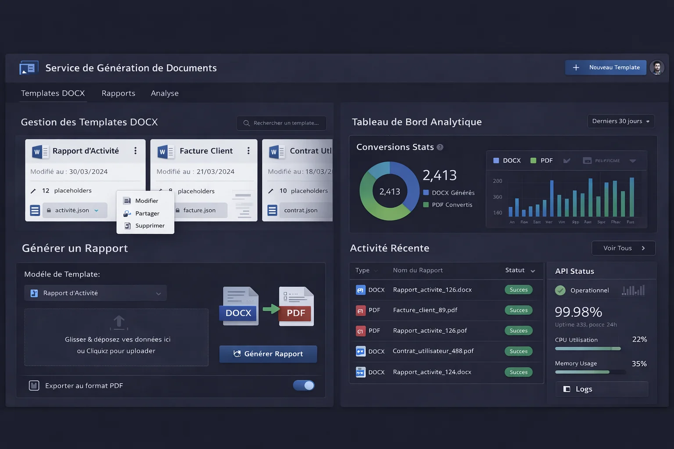Click the upload arrow icon in drop zone
The height and width of the screenshot is (449, 674).
(x=119, y=322)
